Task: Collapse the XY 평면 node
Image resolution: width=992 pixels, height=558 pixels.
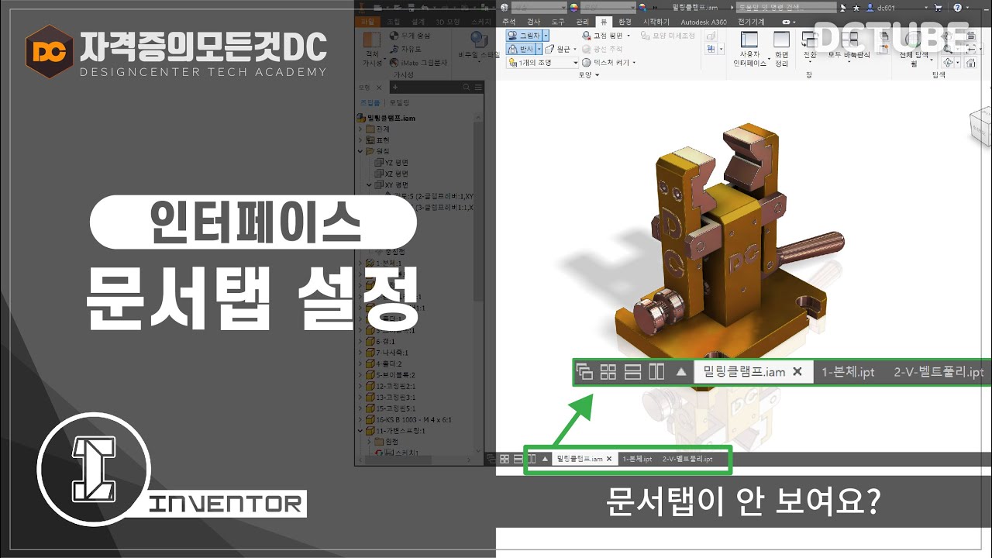Action: [x=369, y=184]
